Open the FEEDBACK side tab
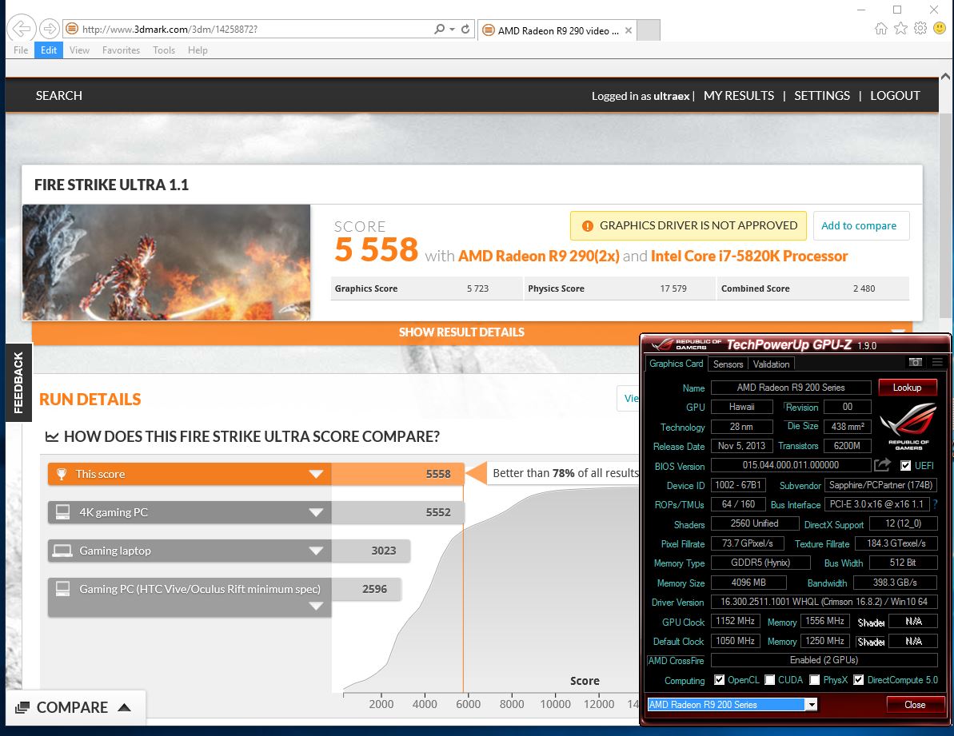The height and width of the screenshot is (736, 954). (18, 382)
